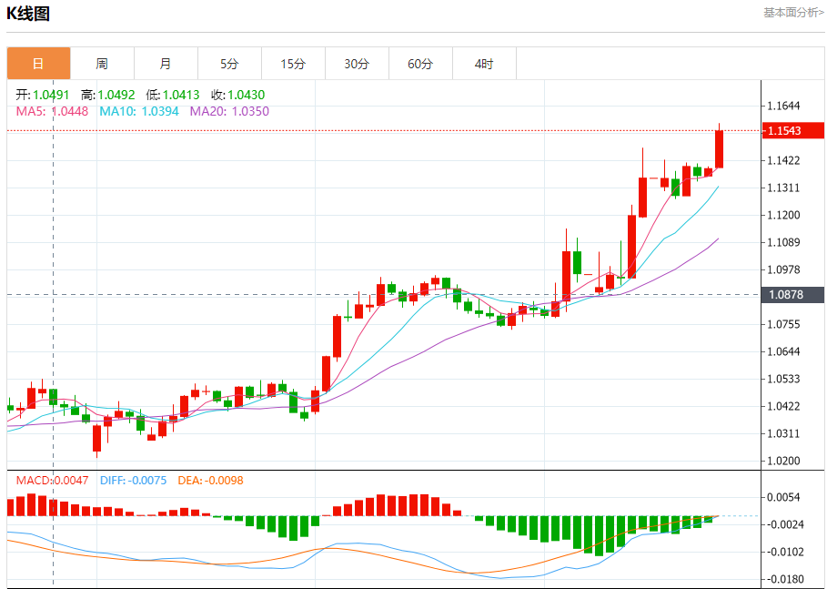827x589 pixels.
Task: Open the 60分 interval tab
Action: [421, 64]
